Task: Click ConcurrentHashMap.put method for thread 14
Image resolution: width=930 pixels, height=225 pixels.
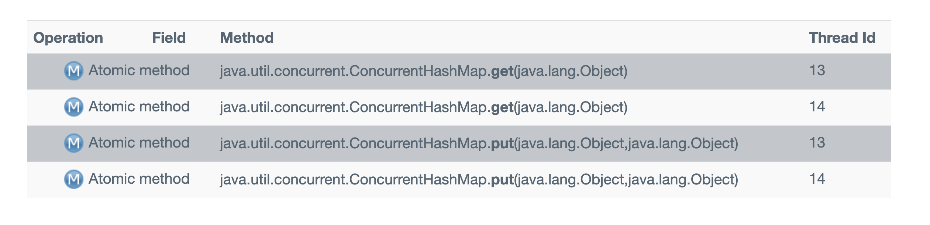Action: coord(479,179)
